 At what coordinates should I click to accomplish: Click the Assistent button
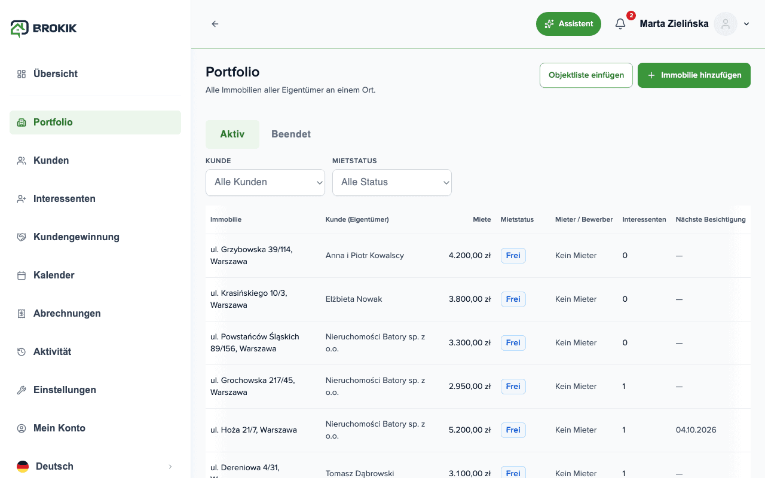click(x=568, y=24)
